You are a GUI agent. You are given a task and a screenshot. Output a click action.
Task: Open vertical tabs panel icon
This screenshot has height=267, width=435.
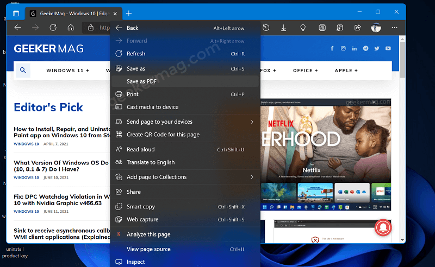(x=16, y=13)
